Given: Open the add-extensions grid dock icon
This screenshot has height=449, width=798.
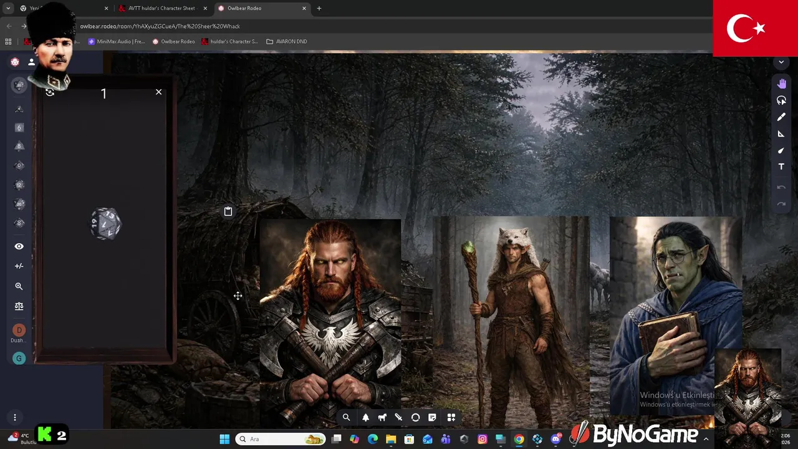Looking at the screenshot, I should 451,418.
